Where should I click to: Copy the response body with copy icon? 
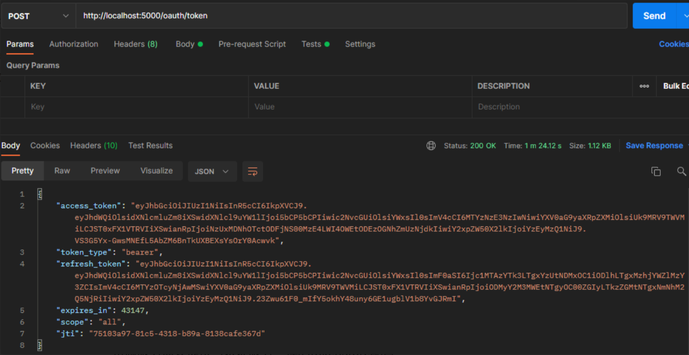pos(656,171)
